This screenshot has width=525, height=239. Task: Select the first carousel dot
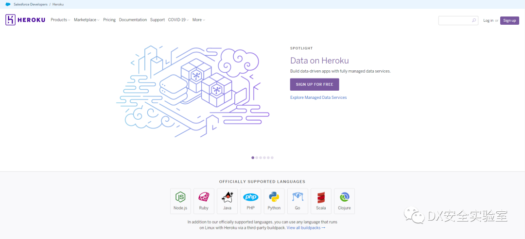[x=253, y=158]
